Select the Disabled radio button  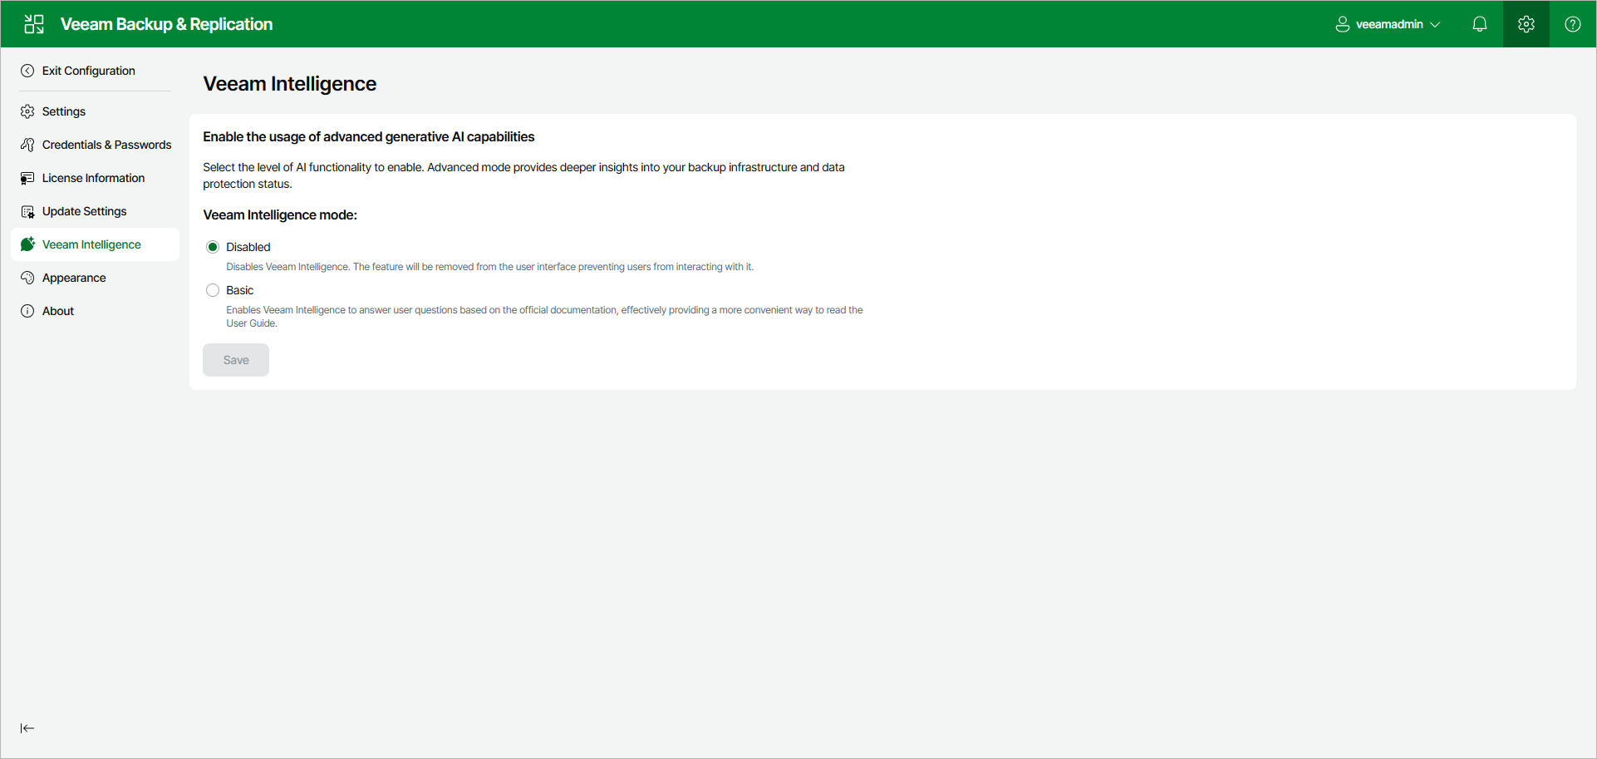[x=213, y=247]
